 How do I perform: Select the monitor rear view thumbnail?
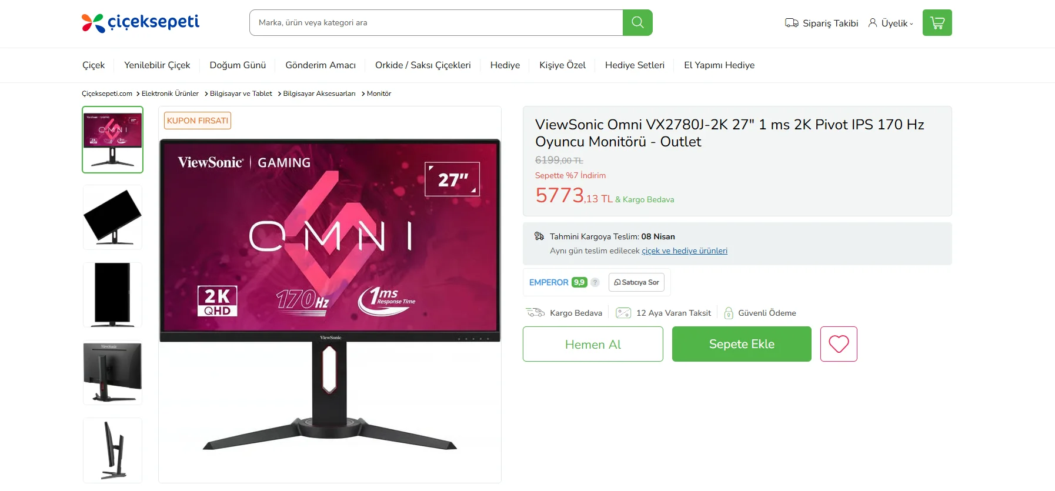pos(112,372)
